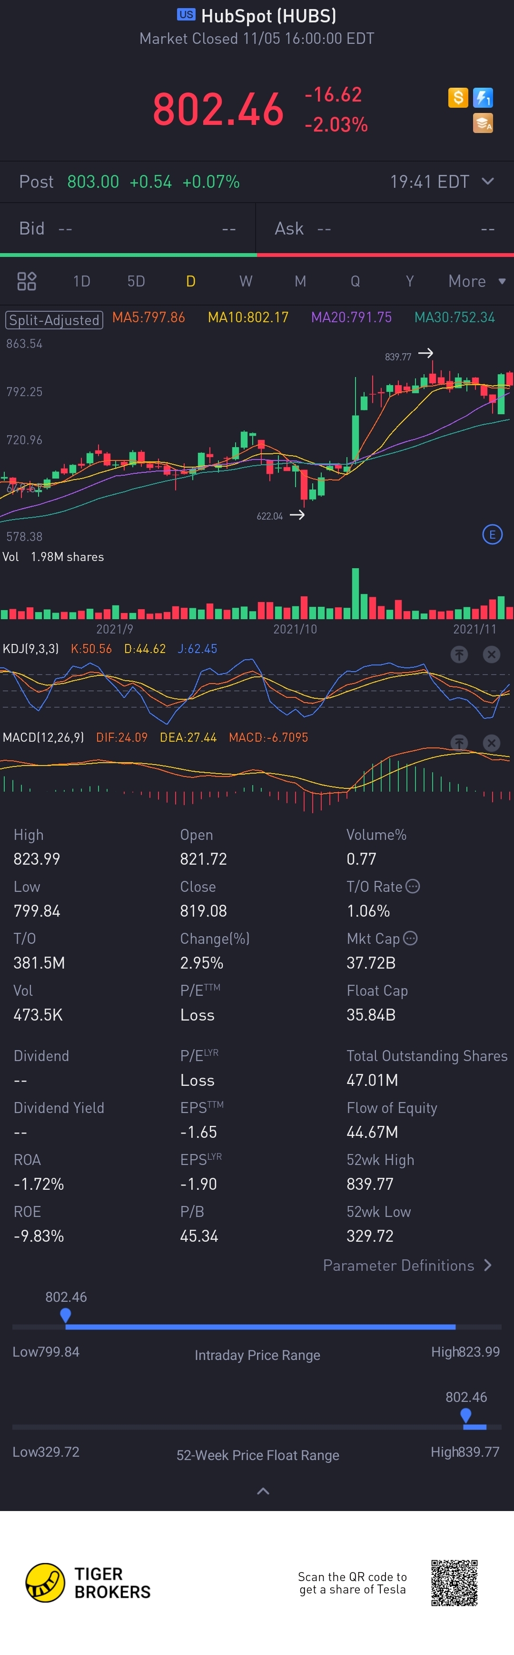
Task: Select the W weekly chart tab
Action: point(246,281)
